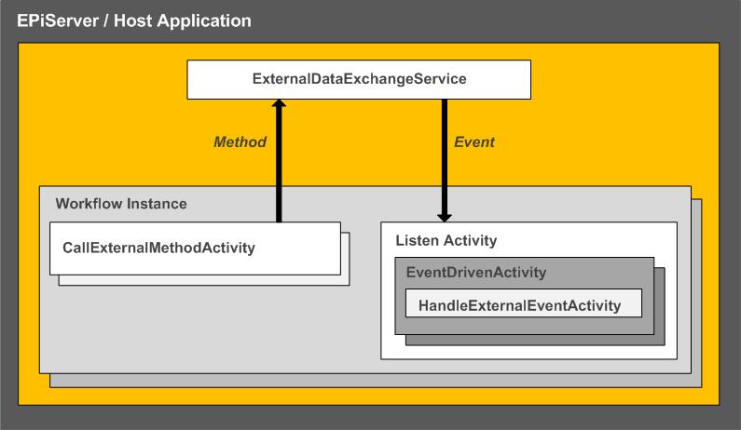Viewport: 741px width, 430px height.
Task: Click the EPiServer / Host Application title
Action: point(134,20)
